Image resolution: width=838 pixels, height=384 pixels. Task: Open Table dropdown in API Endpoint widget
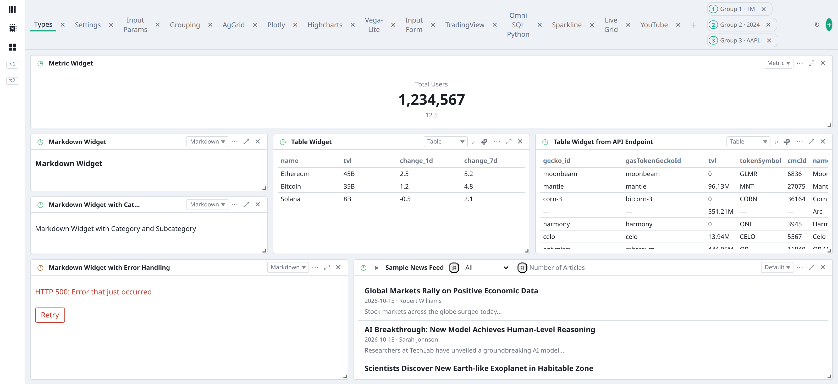pyautogui.click(x=748, y=141)
